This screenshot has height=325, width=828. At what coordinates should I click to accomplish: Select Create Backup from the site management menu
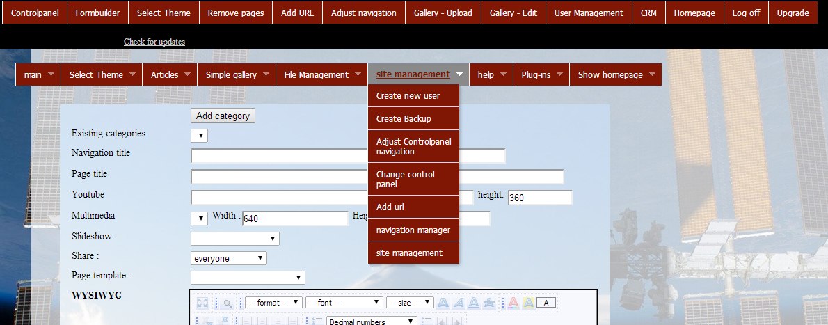click(404, 118)
